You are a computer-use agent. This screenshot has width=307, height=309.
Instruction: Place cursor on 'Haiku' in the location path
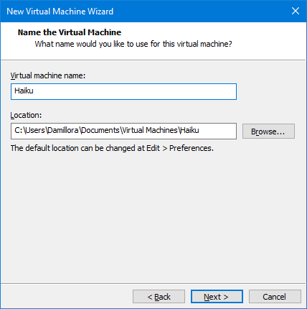click(x=189, y=130)
